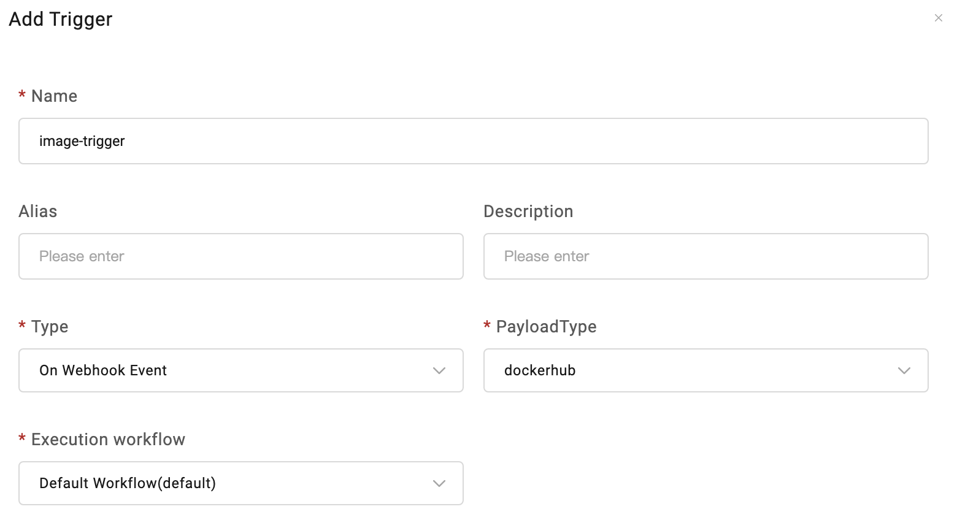
Task: Click the red asterisk beside PayloadType
Action: tap(487, 326)
